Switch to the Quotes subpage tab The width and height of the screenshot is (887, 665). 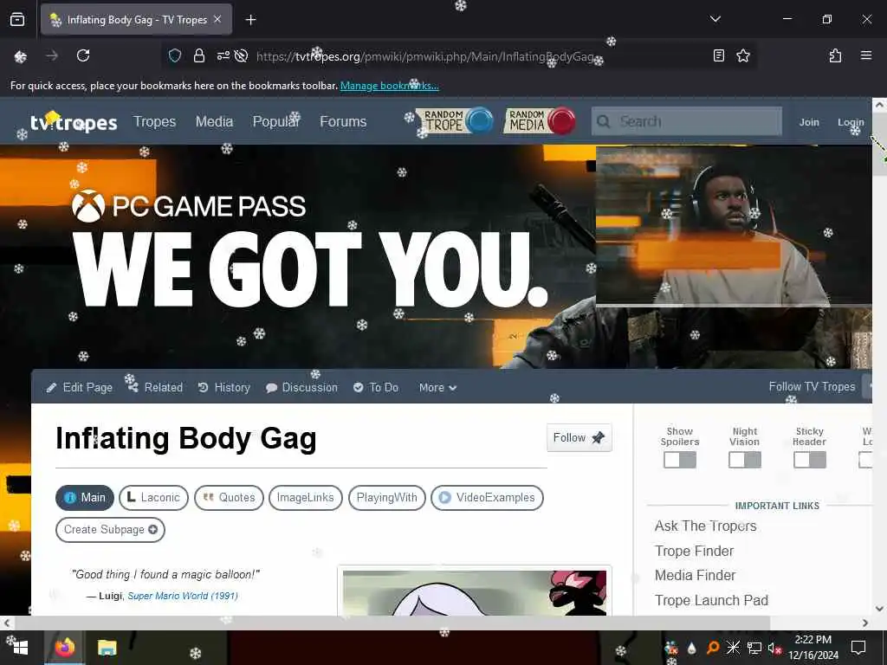[x=229, y=498]
